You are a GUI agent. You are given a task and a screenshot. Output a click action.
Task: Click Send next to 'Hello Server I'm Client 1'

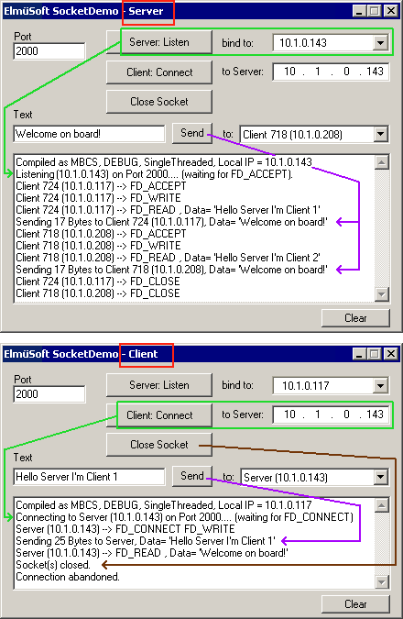coord(192,476)
